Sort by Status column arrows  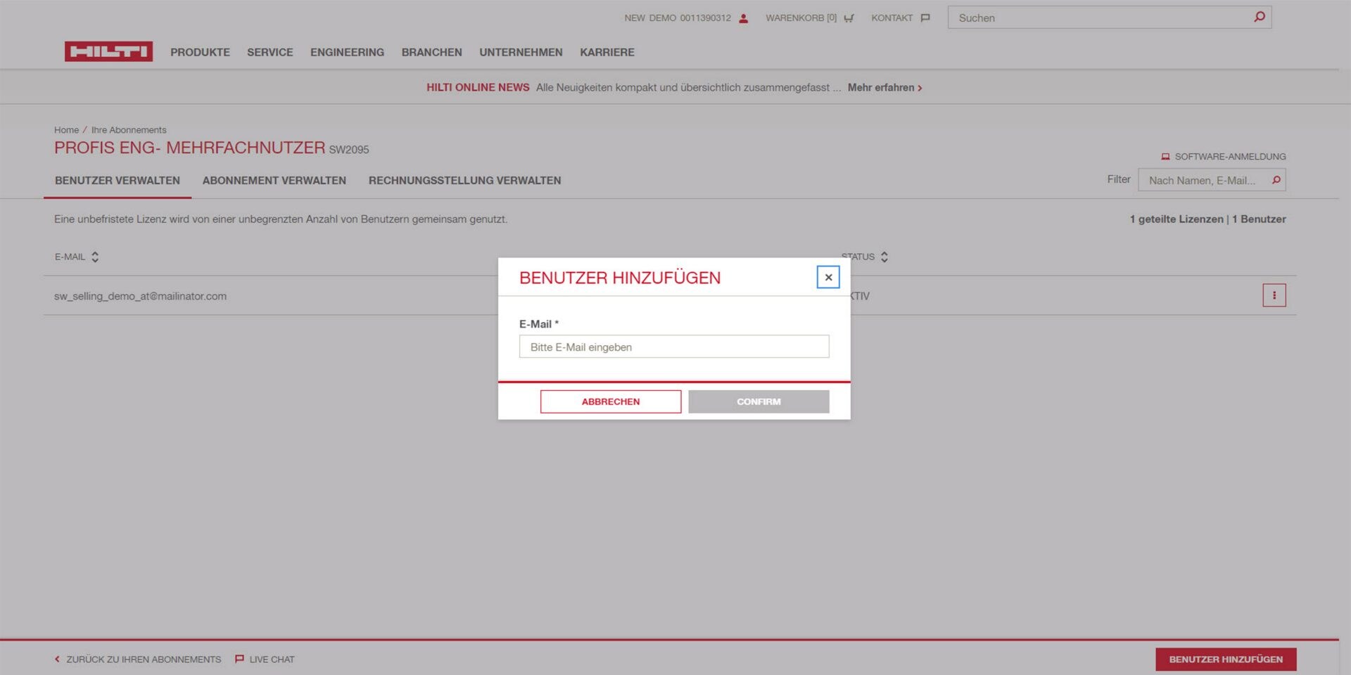(x=884, y=257)
